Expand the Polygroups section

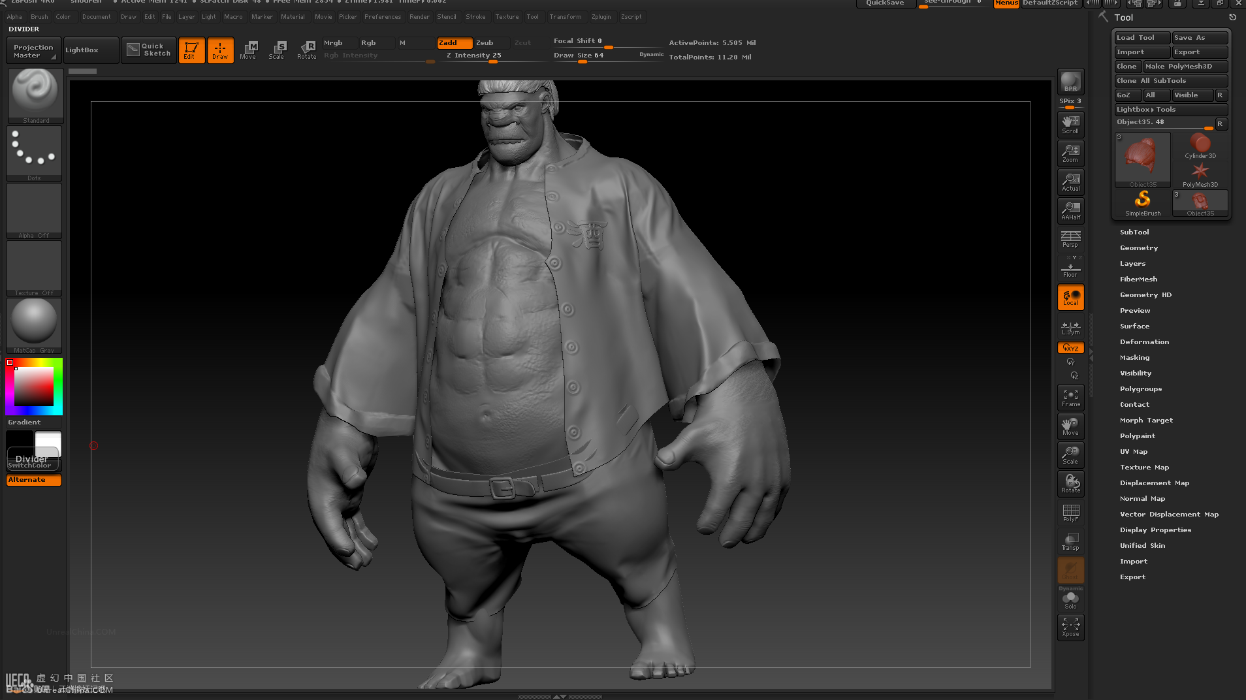point(1141,389)
